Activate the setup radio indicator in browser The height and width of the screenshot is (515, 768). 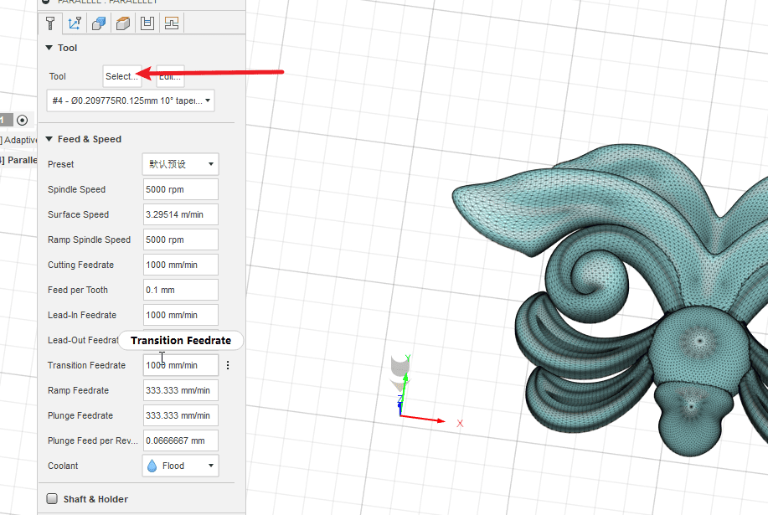[x=23, y=121]
